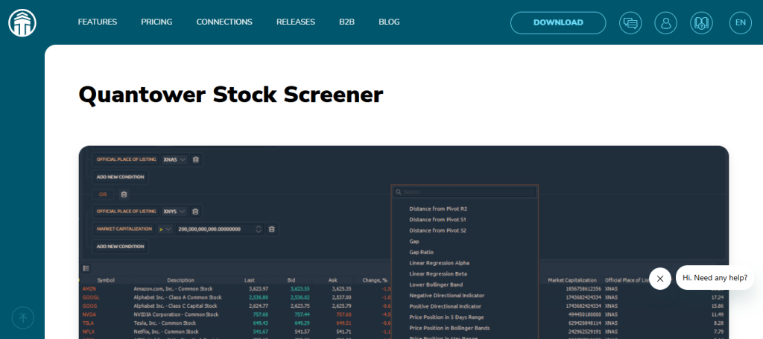The height and width of the screenshot is (339, 763).
Task: Open the user account icon
Action: tap(665, 23)
